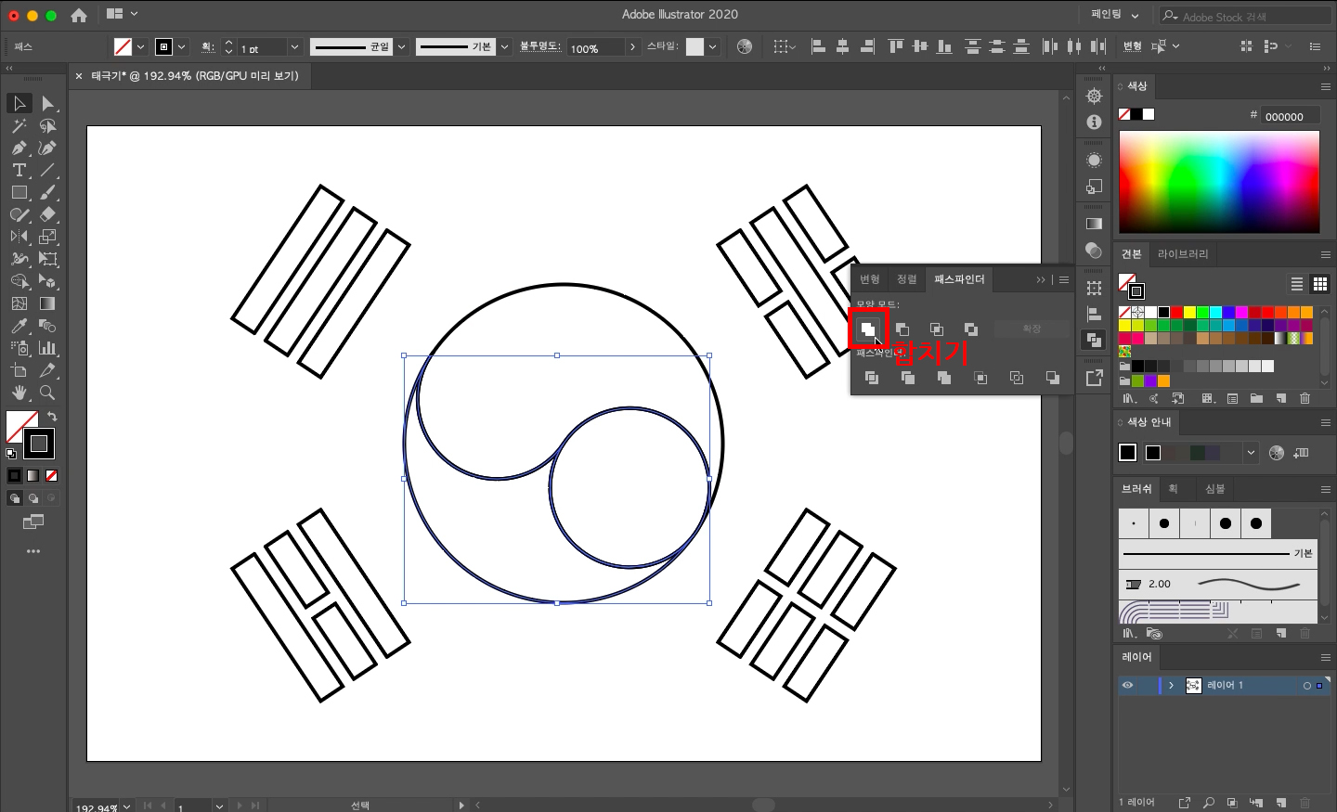This screenshot has width=1337, height=812.
Task: Select the Selection (black arrow) tool
Action: point(19,103)
